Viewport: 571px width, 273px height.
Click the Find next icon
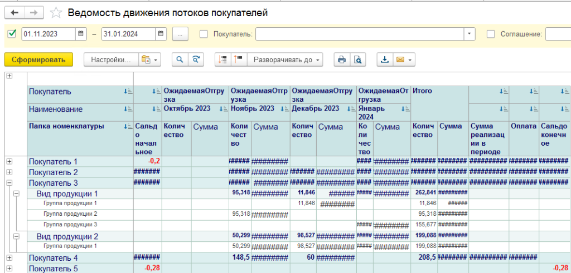click(196, 60)
